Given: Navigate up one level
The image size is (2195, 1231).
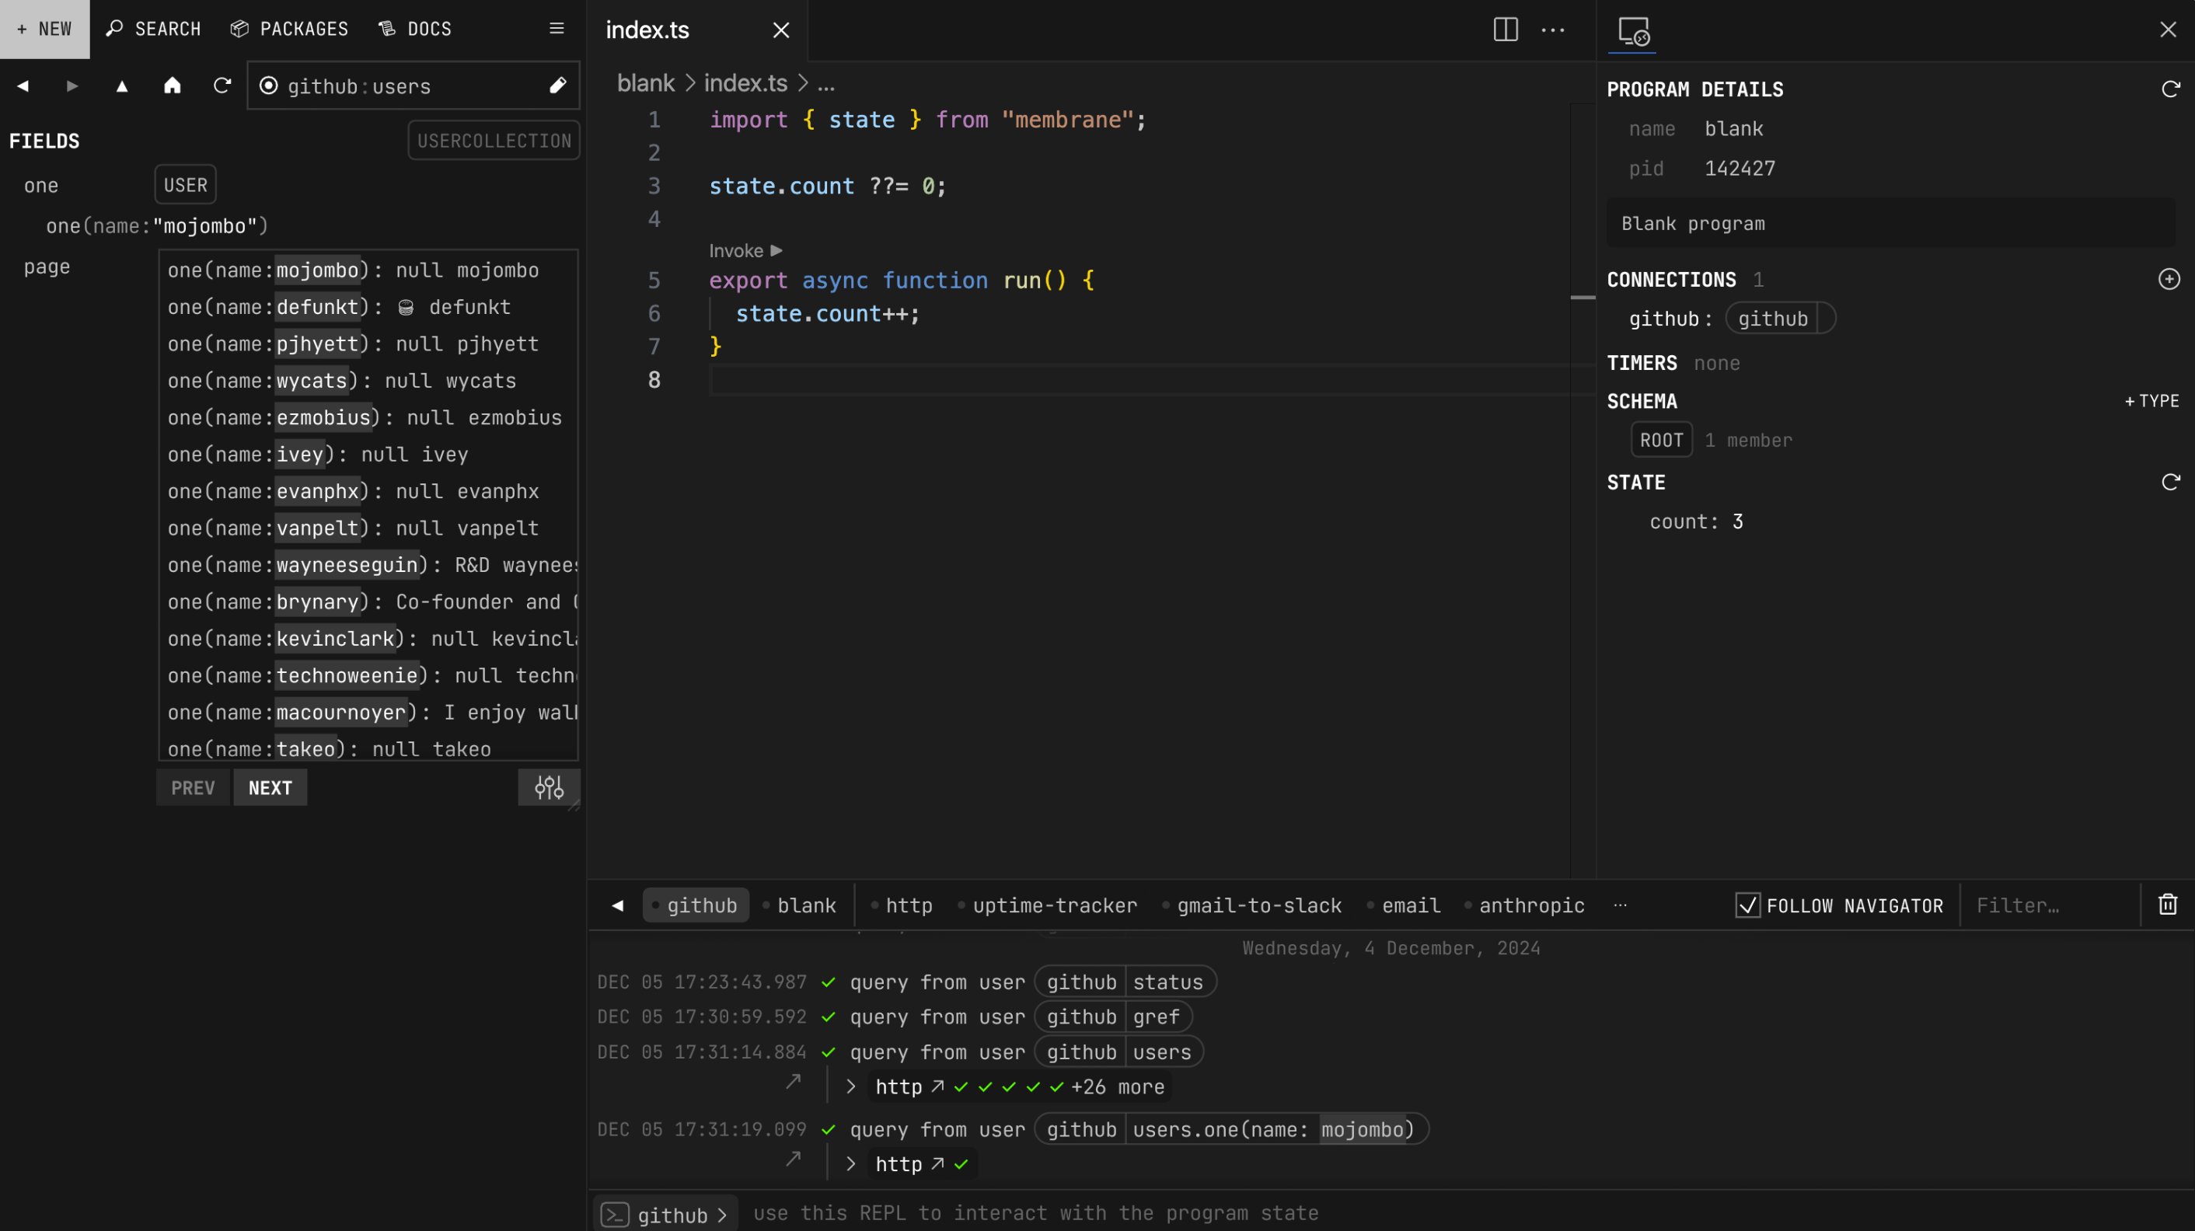Looking at the screenshot, I should 122,86.
